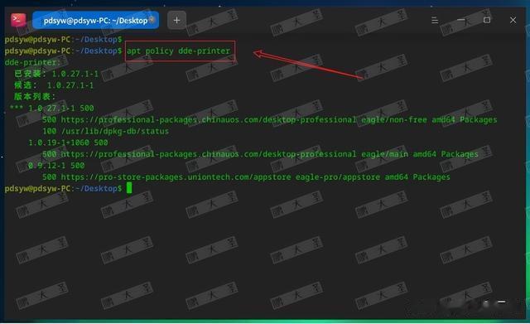Select the pdsyw@pdsyw-PC: ~/Desktop tab
The height and width of the screenshot is (324, 530).
95,20
